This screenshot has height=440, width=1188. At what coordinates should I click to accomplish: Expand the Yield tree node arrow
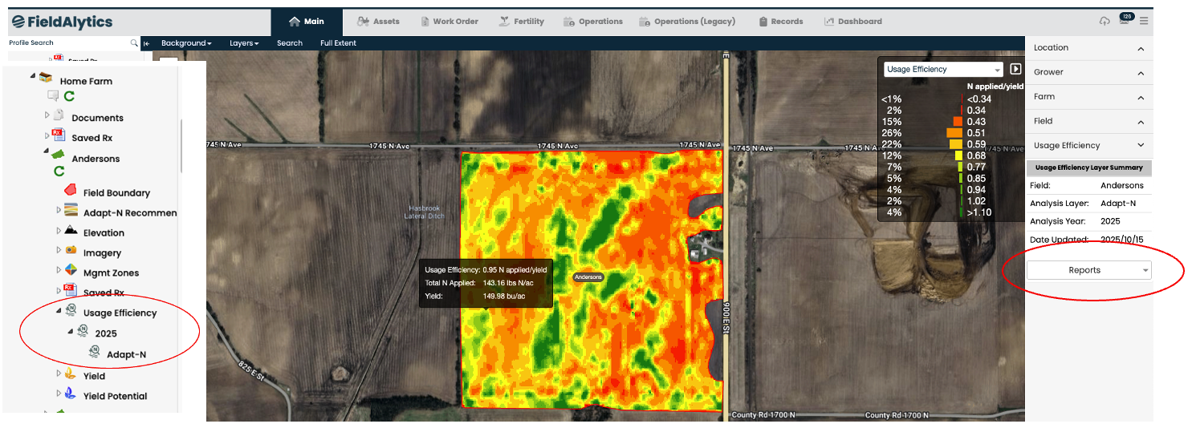(59, 373)
